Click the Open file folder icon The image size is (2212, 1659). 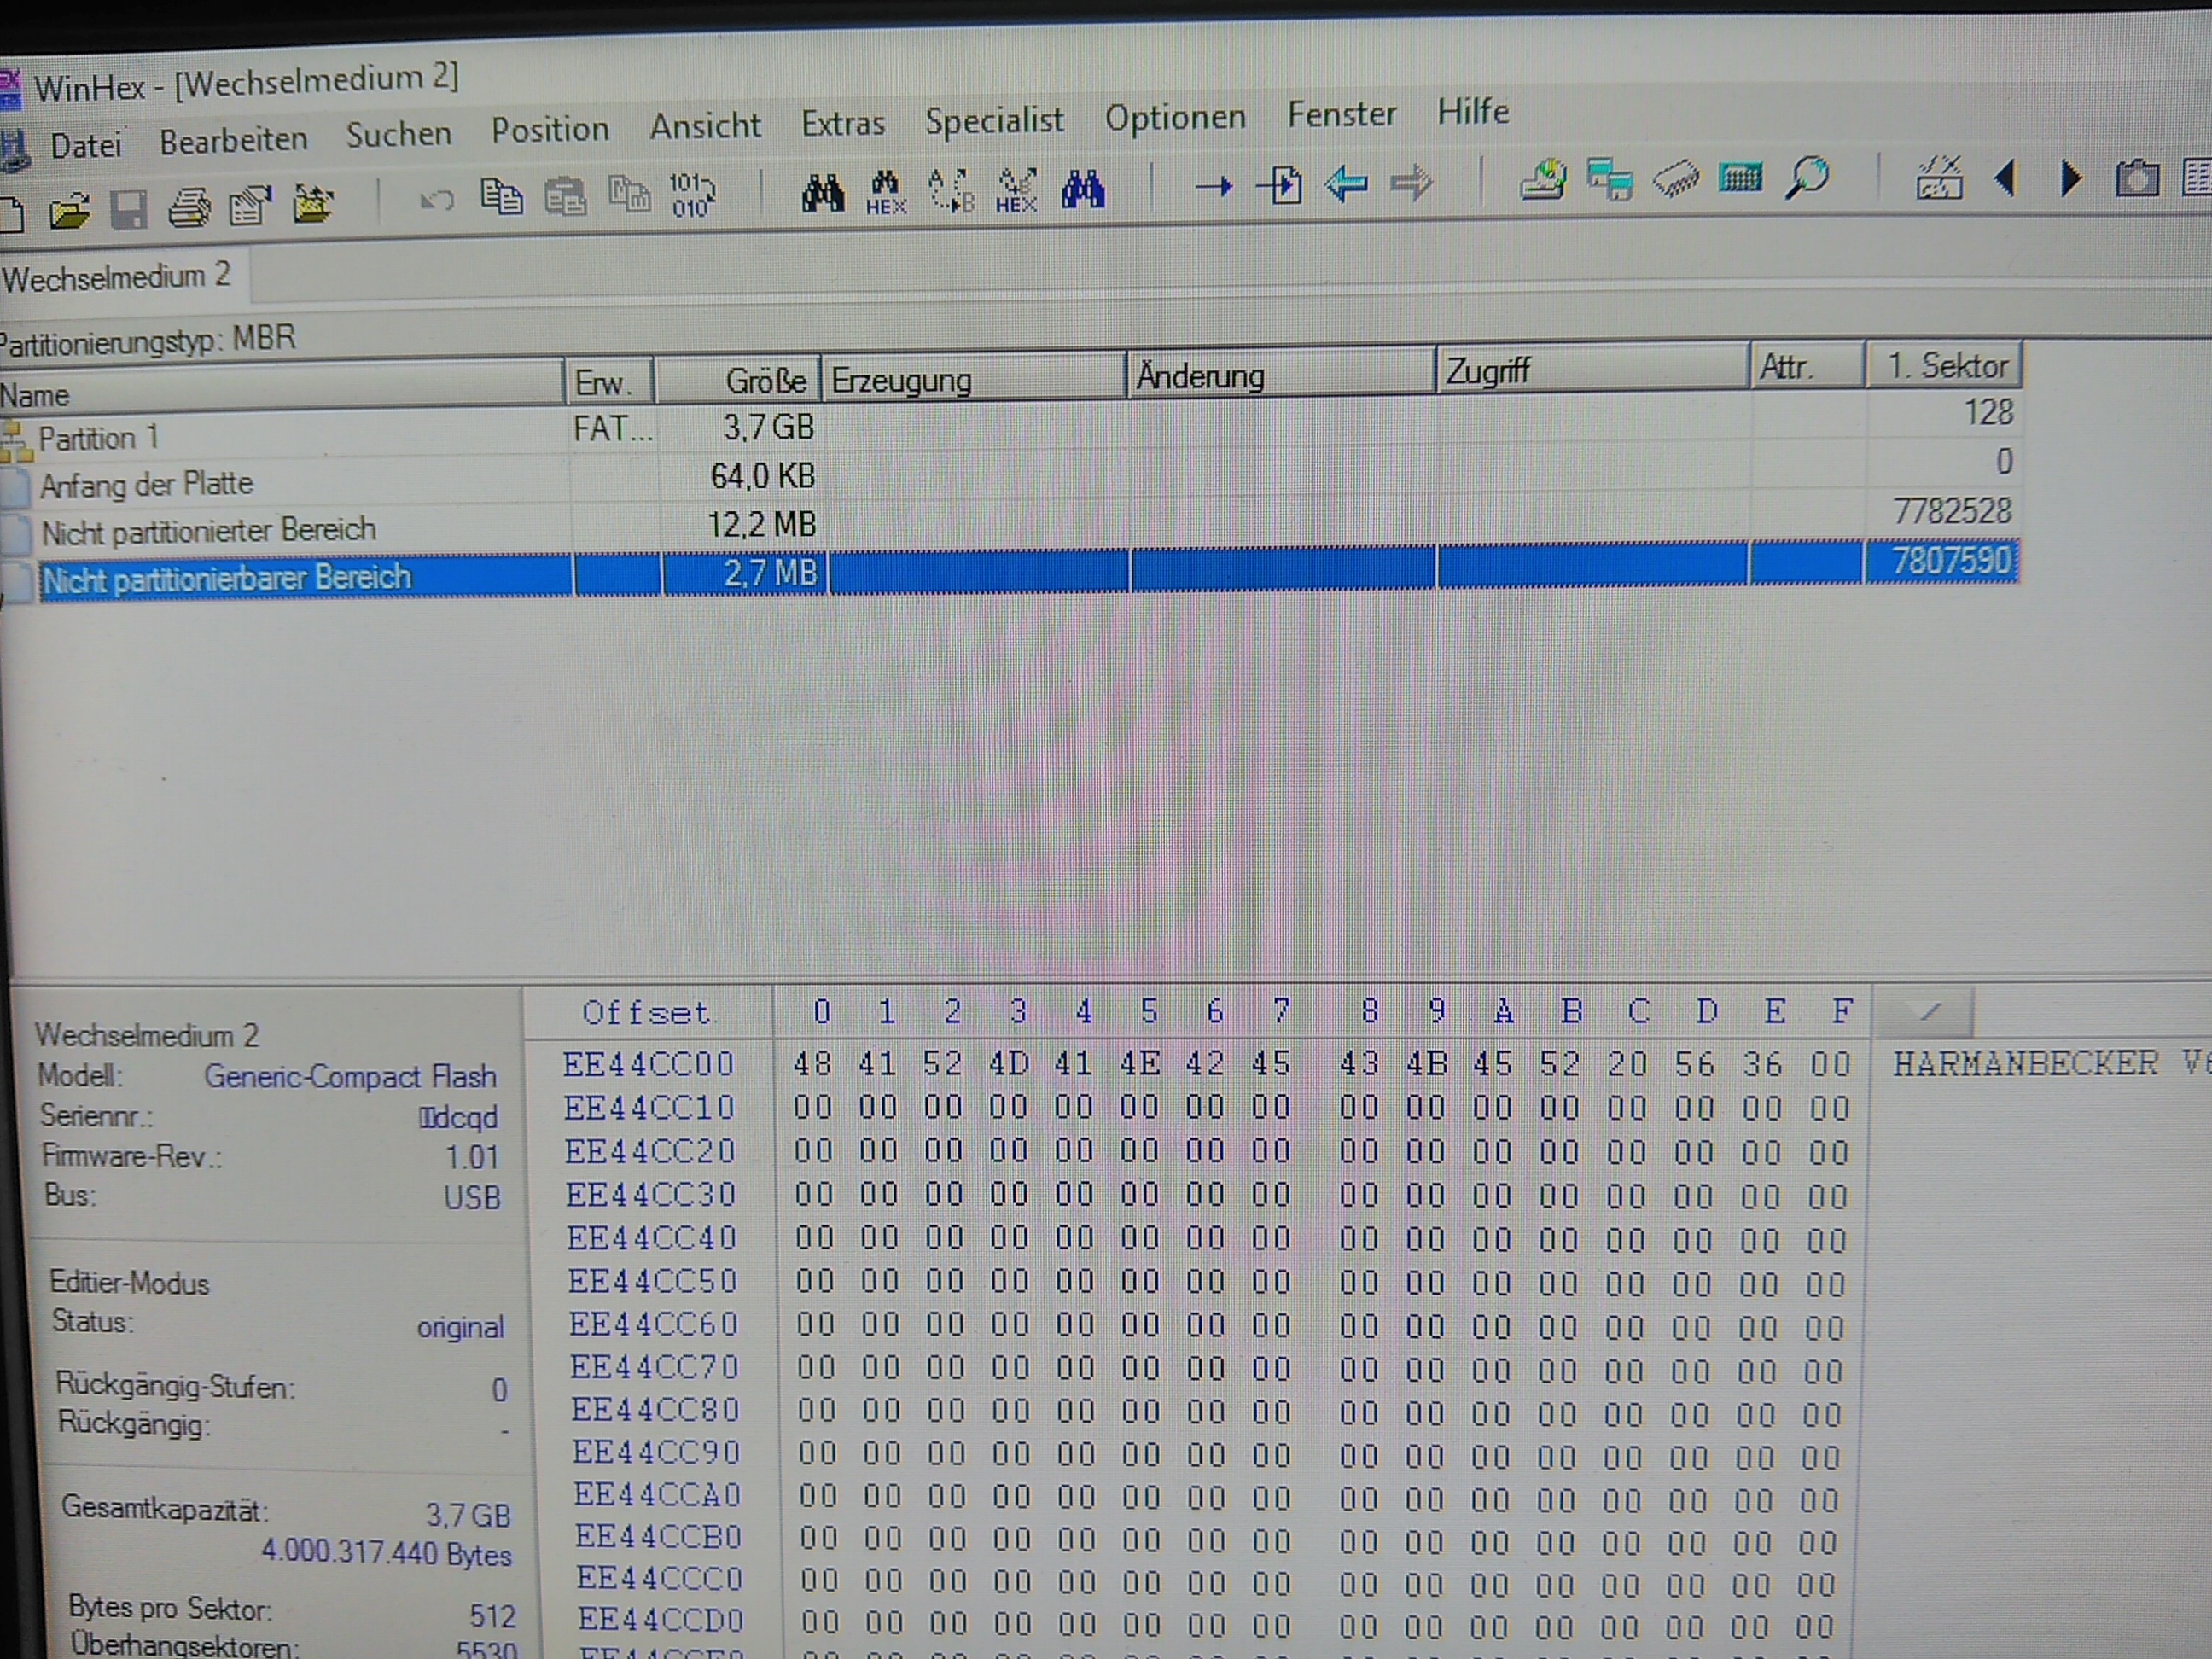(x=70, y=210)
